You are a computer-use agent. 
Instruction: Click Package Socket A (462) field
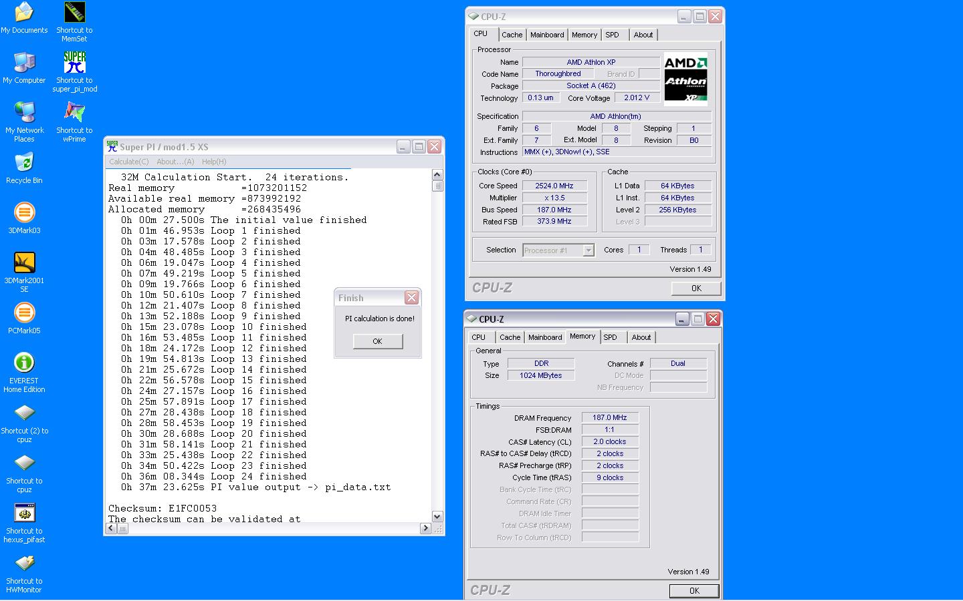point(591,85)
